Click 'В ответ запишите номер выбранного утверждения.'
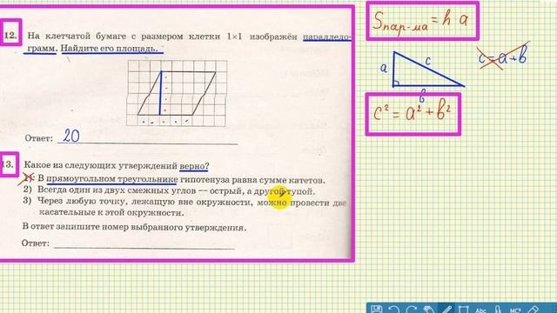Viewport: 557px width, 313px height. pyautogui.click(x=134, y=227)
